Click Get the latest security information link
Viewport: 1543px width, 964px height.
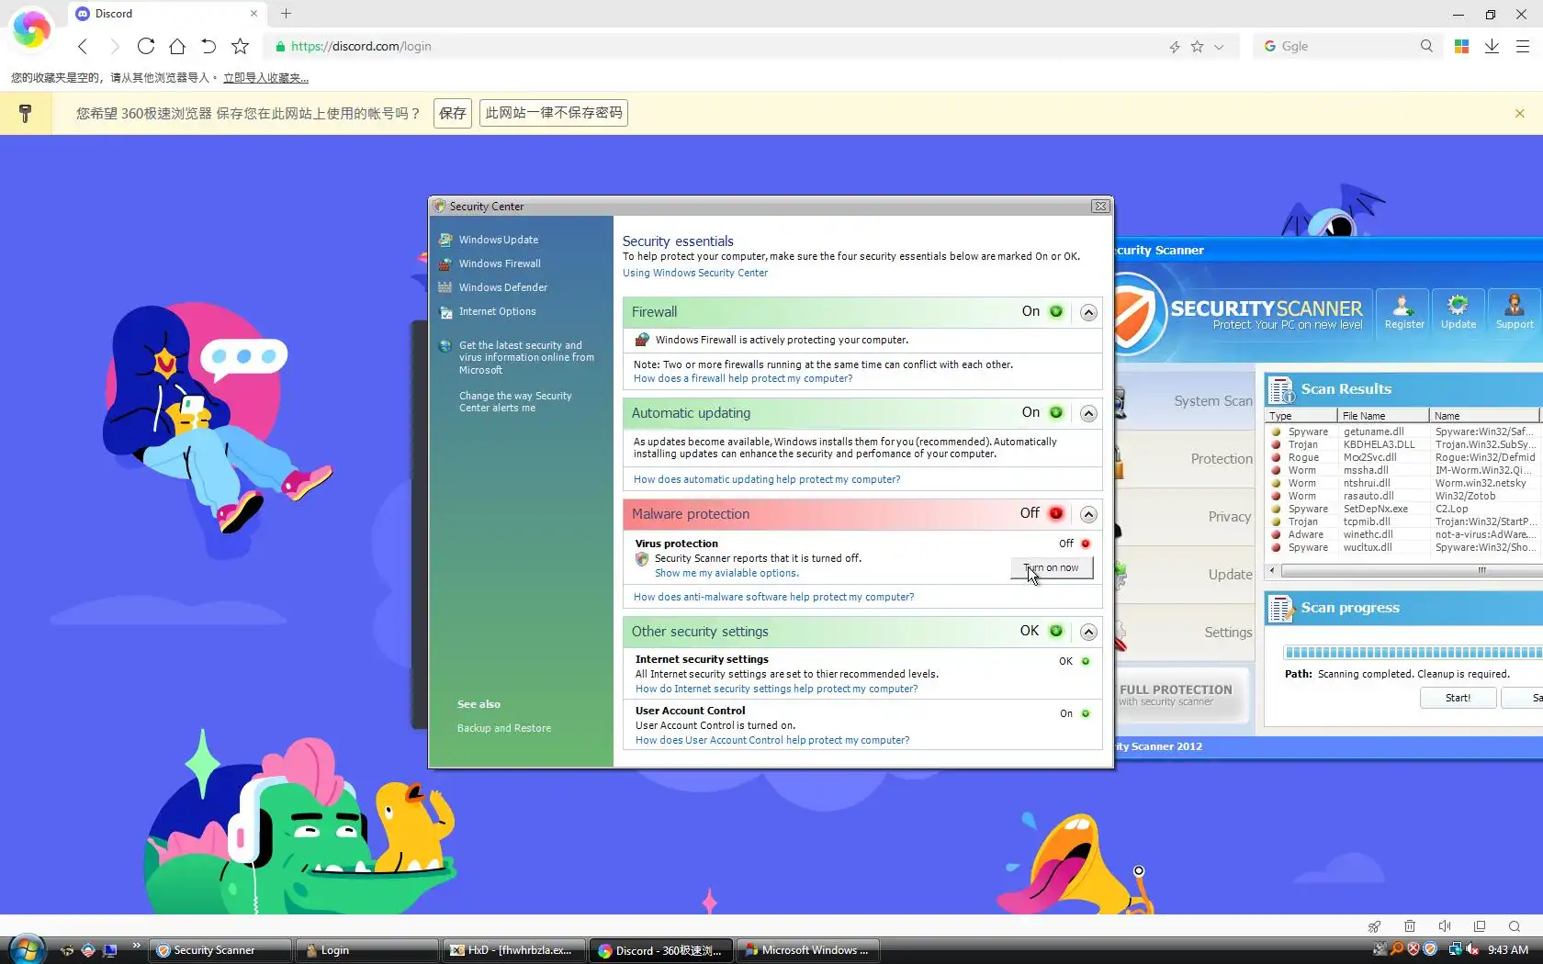[x=526, y=358]
